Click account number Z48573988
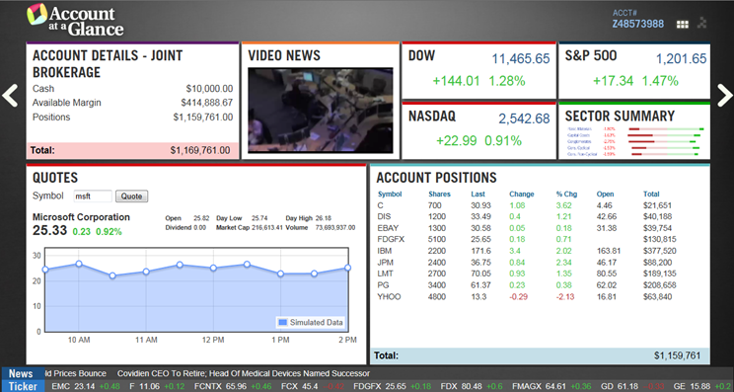 (638, 24)
